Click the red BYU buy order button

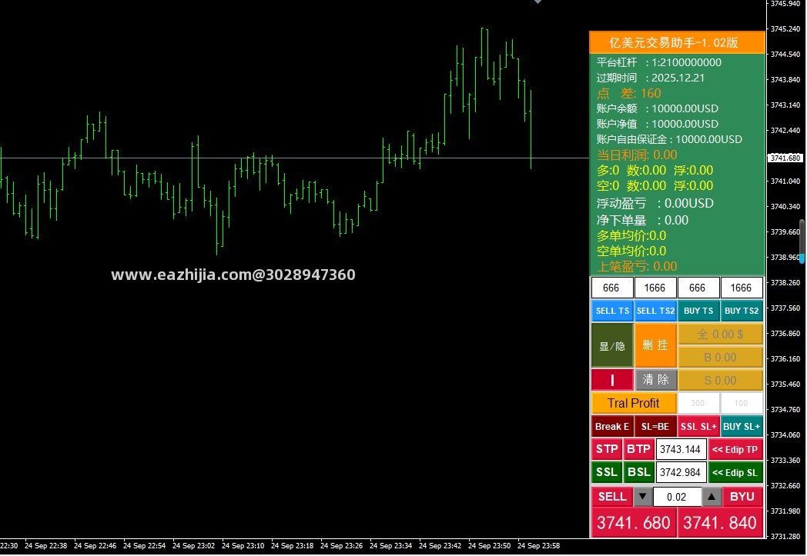click(742, 497)
